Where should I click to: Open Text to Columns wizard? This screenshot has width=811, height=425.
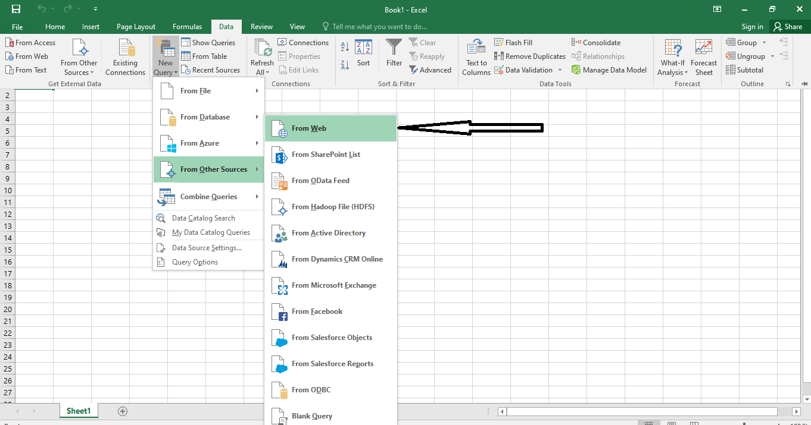[476, 56]
